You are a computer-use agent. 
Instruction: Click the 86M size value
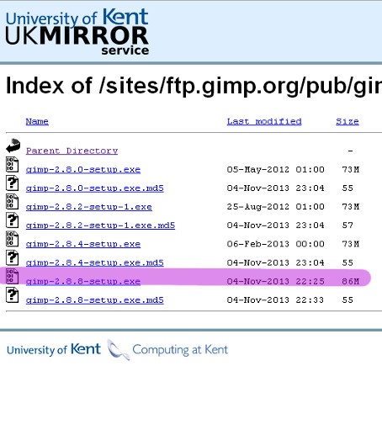click(x=351, y=282)
